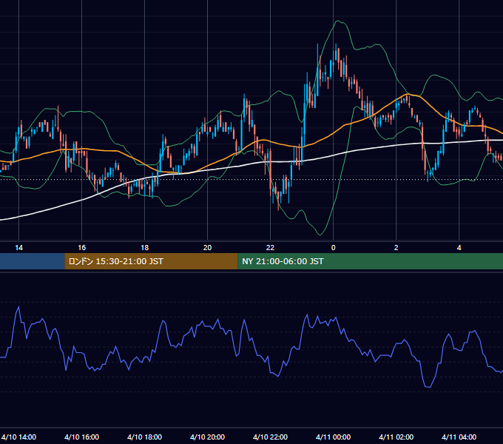Click the 4/11 02:00 date label

point(396,437)
